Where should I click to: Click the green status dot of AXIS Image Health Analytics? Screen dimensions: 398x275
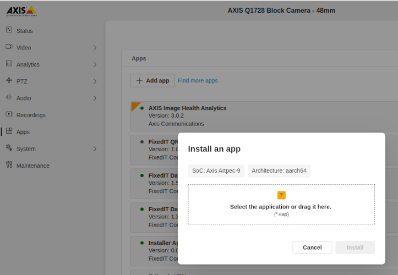click(142, 108)
